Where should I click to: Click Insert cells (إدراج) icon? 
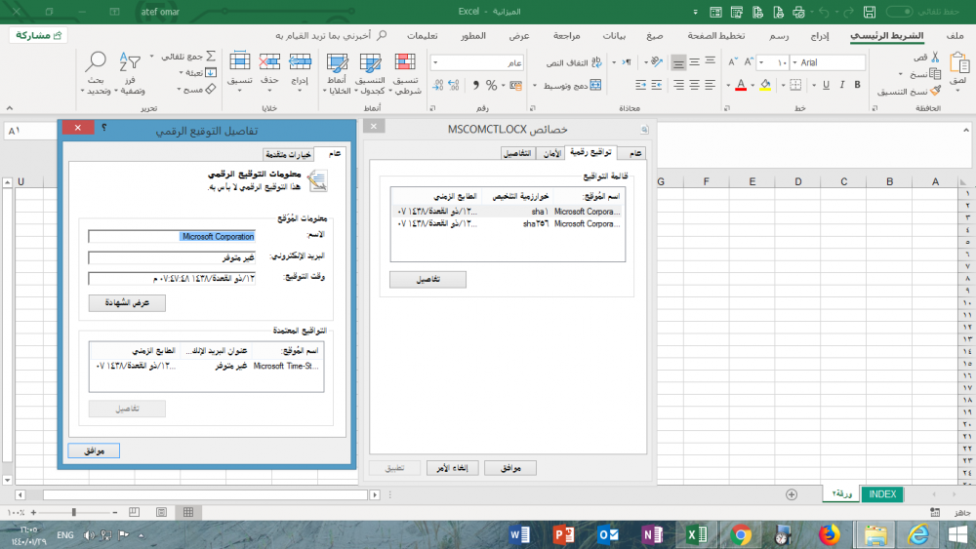300,62
